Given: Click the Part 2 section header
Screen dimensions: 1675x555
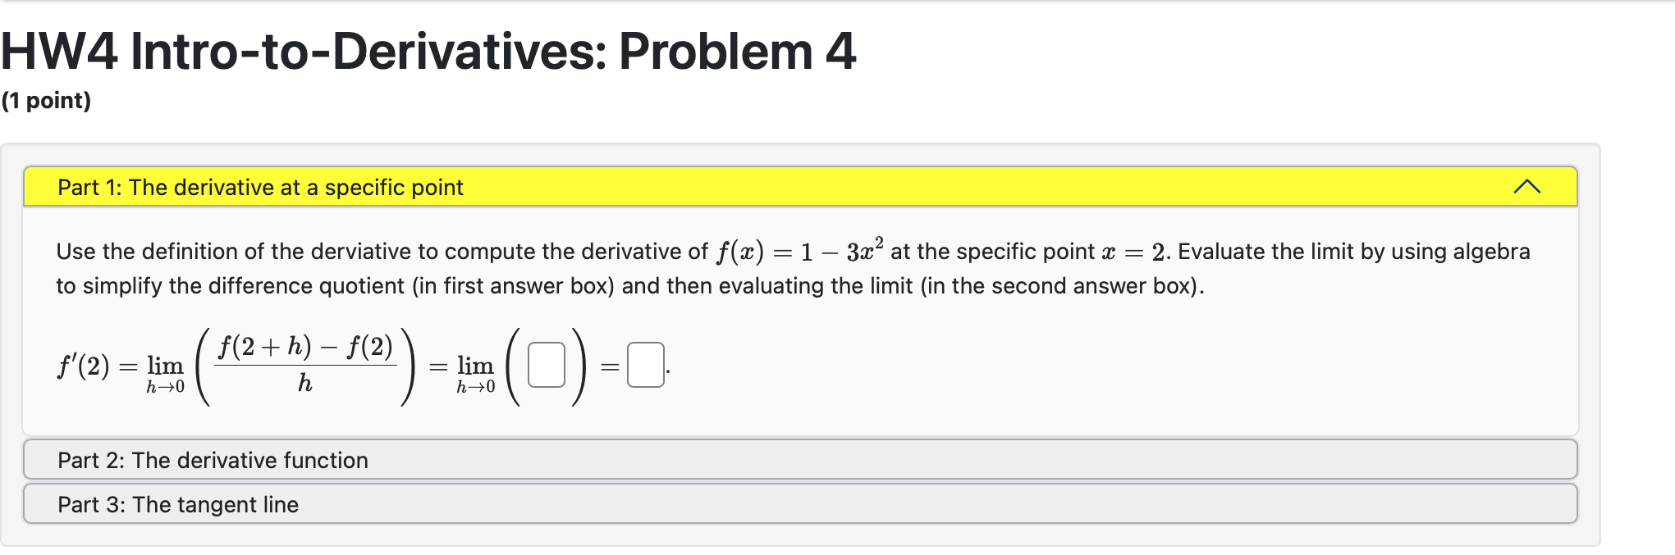Looking at the screenshot, I should pos(212,460).
